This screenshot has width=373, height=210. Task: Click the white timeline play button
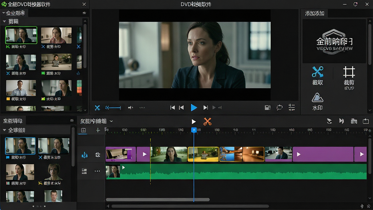tap(194, 122)
